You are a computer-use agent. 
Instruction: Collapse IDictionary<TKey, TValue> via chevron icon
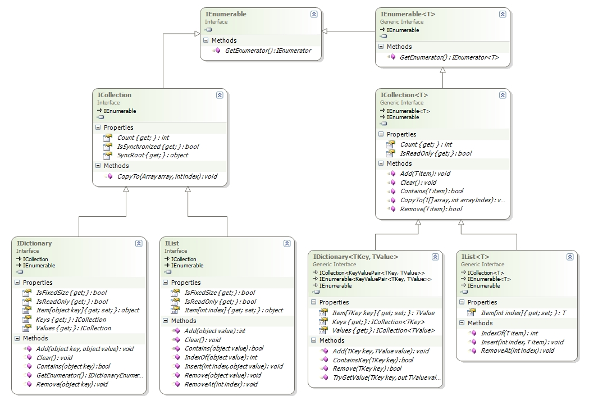click(x=435, y=257)
